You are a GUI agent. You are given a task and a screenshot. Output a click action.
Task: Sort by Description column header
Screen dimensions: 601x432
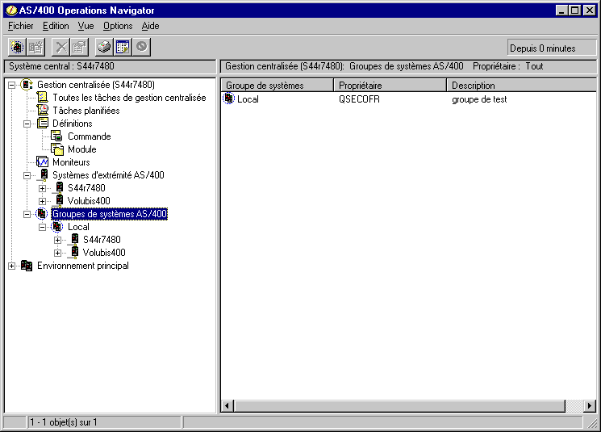point(521,85)
